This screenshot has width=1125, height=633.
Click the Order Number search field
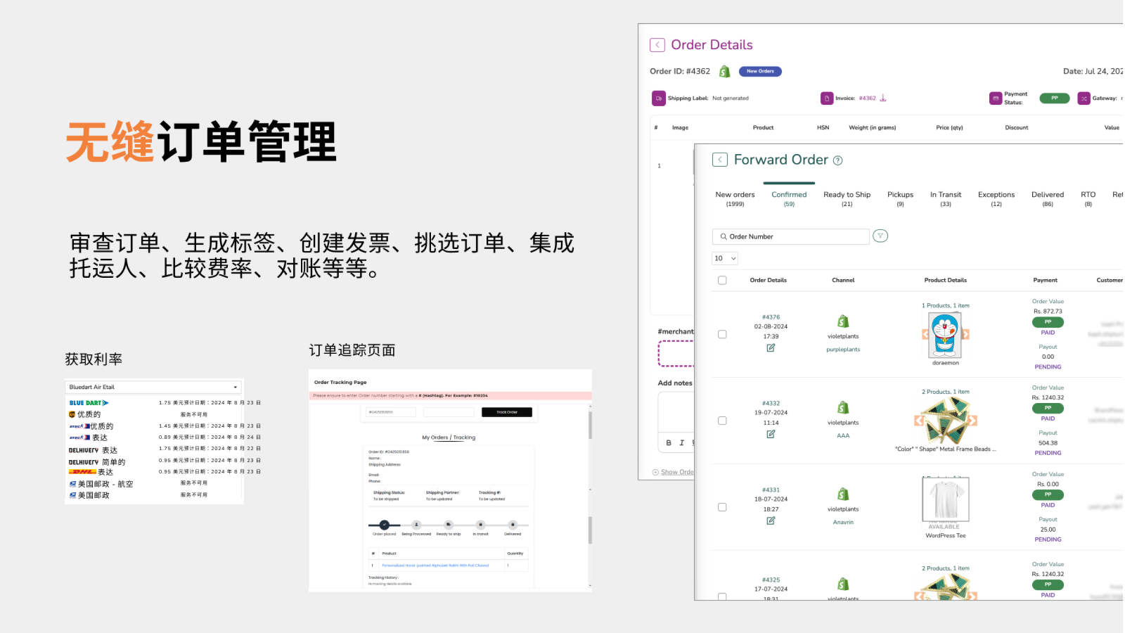tap(791, 237)
